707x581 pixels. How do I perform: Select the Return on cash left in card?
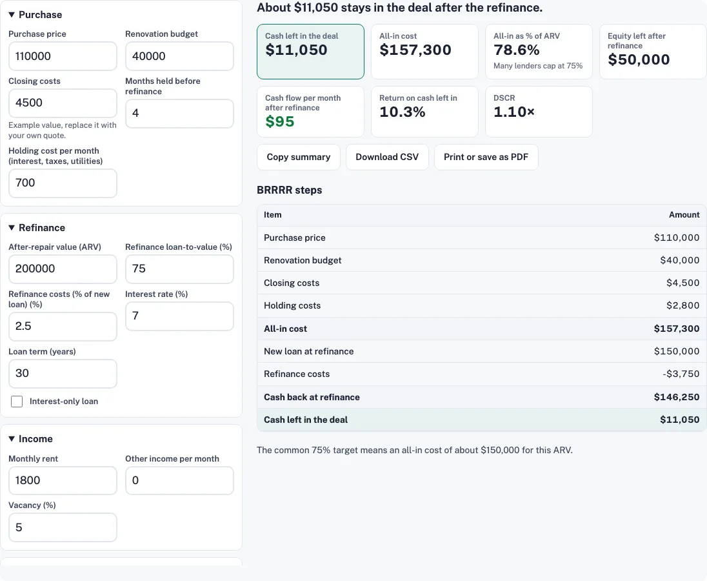424,112
